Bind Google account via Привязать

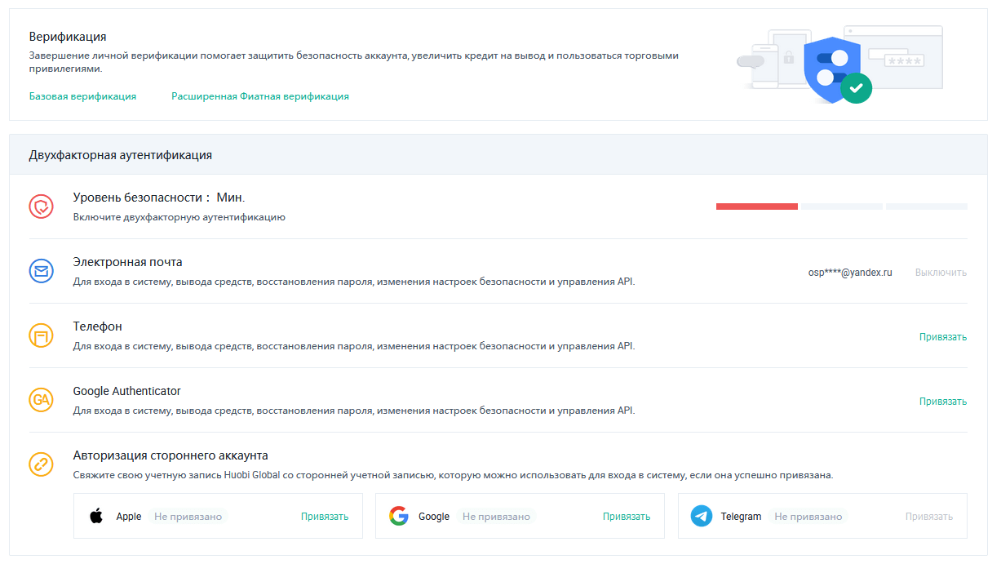[x=626, y=517]
